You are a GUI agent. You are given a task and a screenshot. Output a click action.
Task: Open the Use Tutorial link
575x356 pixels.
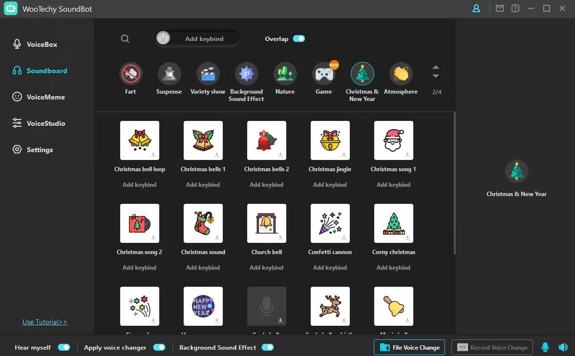point(45,322)
